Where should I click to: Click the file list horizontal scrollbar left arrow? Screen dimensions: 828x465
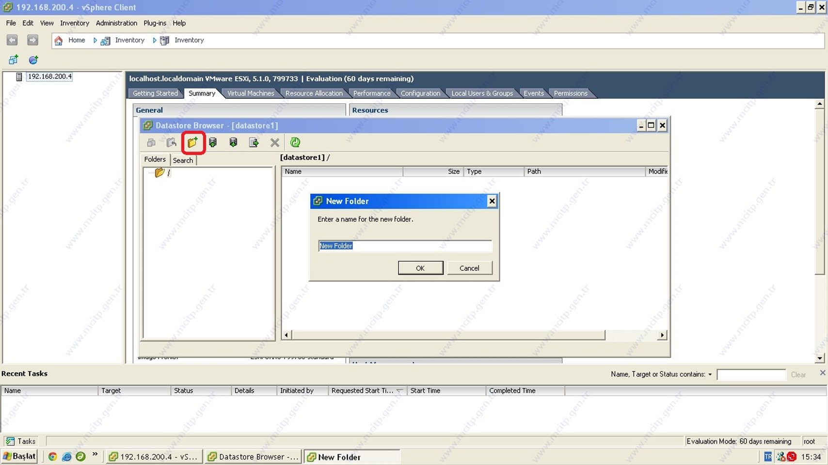click(x=287, y=335)
